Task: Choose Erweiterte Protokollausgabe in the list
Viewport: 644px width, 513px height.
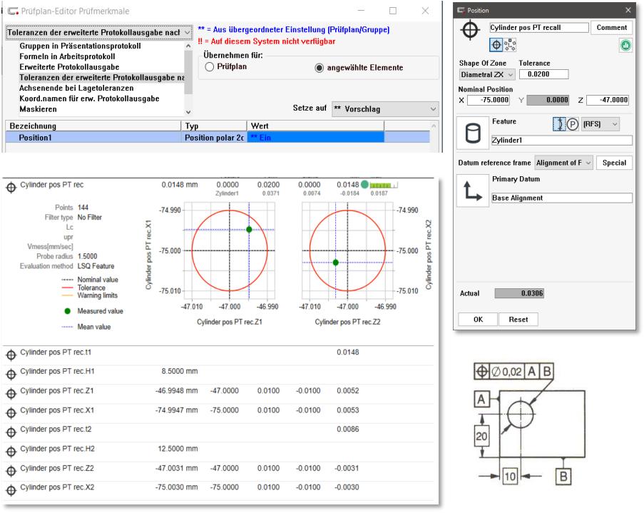Action: tap(69, 66)
